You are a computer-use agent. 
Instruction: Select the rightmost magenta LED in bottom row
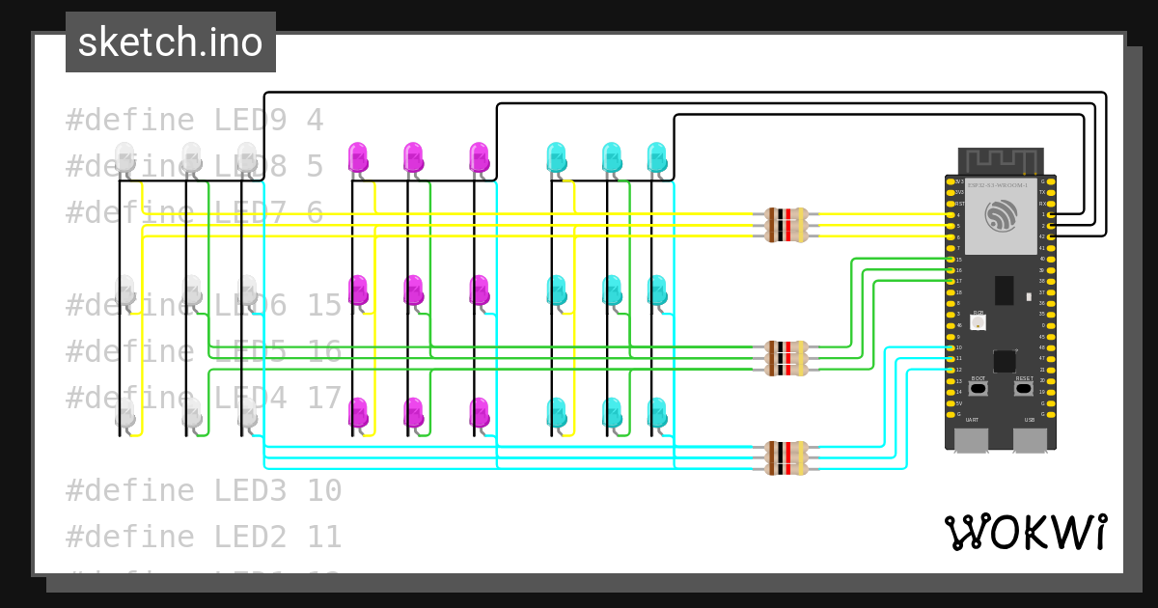(x=480, y=413)
